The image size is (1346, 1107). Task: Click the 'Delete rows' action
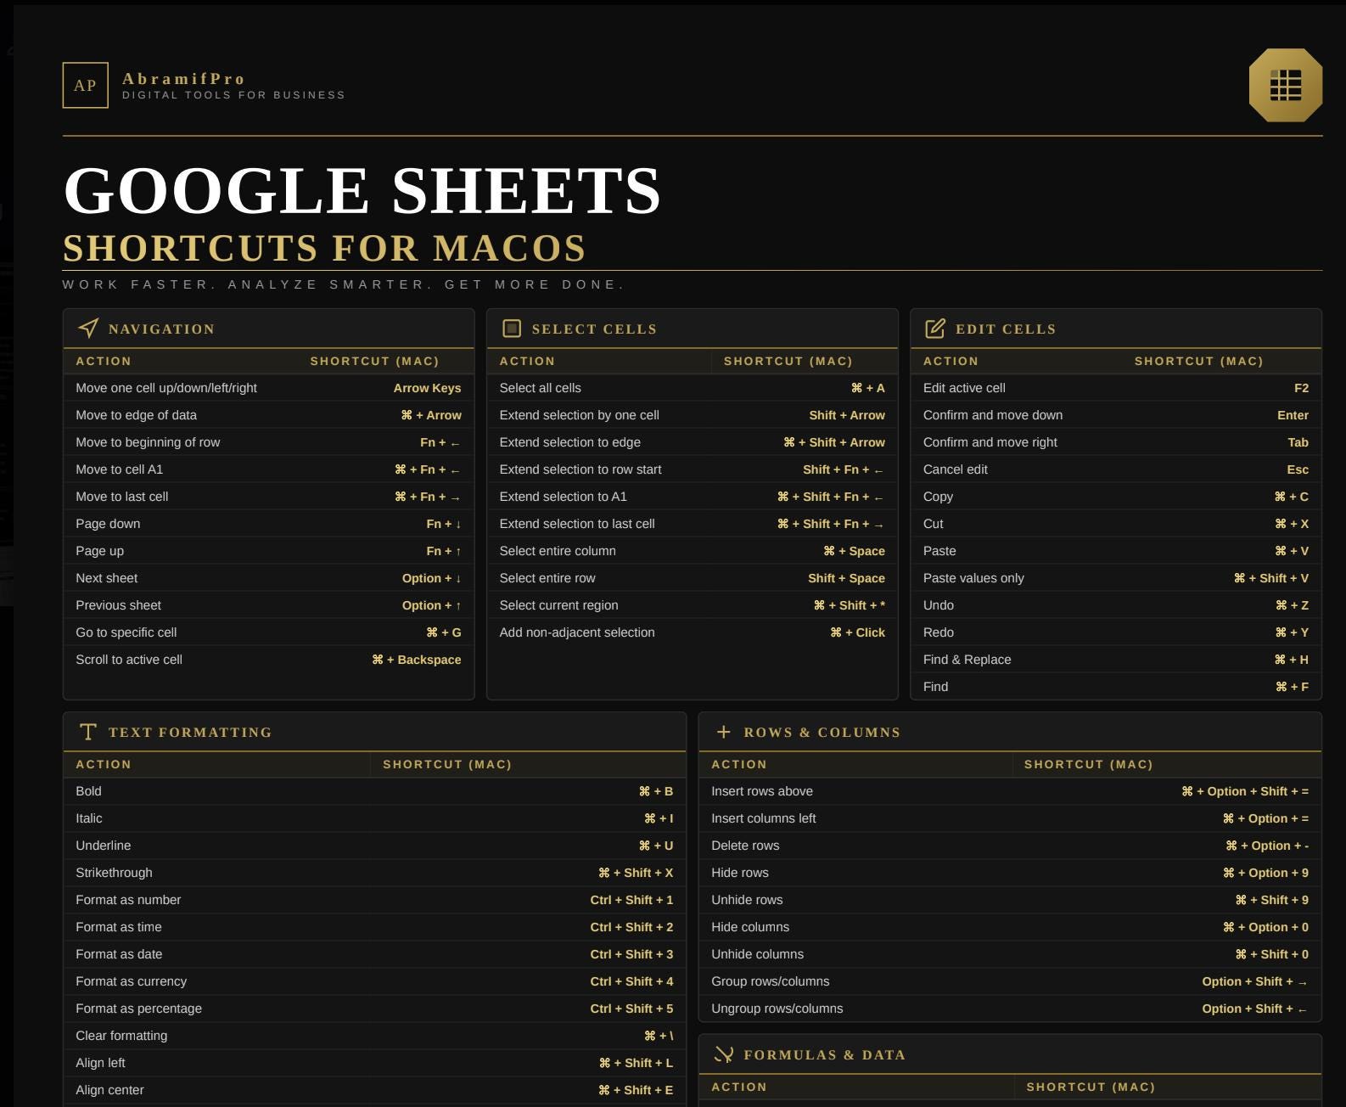(745, 846)
